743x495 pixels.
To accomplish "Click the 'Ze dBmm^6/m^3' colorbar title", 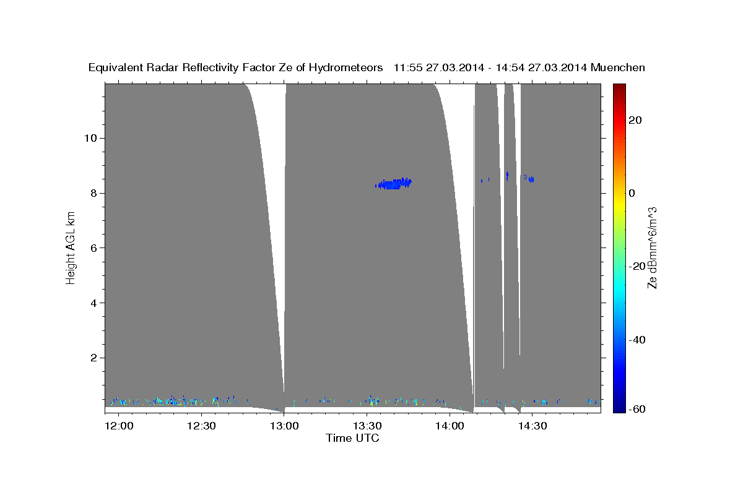I will (652, 247).
